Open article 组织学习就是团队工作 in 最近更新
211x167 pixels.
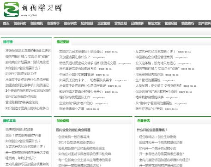(75, 97)
